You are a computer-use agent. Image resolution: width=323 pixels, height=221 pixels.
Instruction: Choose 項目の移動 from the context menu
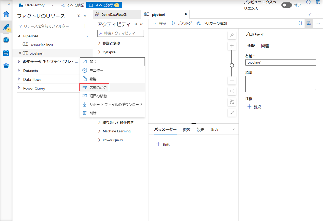point(112,96)
